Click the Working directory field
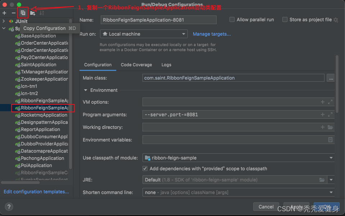This screenshot has width=345, height=216. (239, 127)
